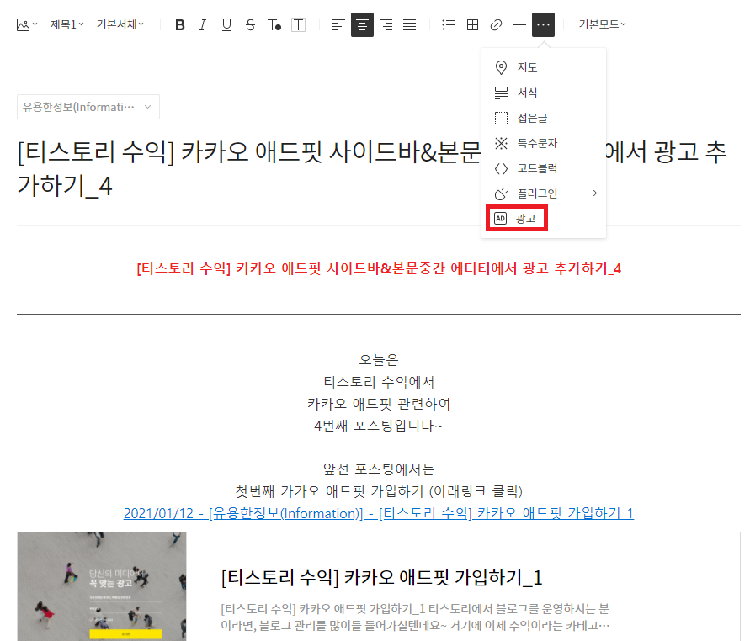The width and height of the screenshot is (750, 641).
Task: Open the 제목1 paragraph style dropdown
Action: pos(67,24)
